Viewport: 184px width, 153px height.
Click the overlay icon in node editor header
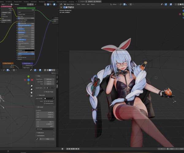point(54,5)
